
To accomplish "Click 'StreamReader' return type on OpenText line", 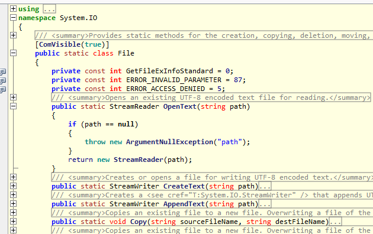I will point(134,106).
